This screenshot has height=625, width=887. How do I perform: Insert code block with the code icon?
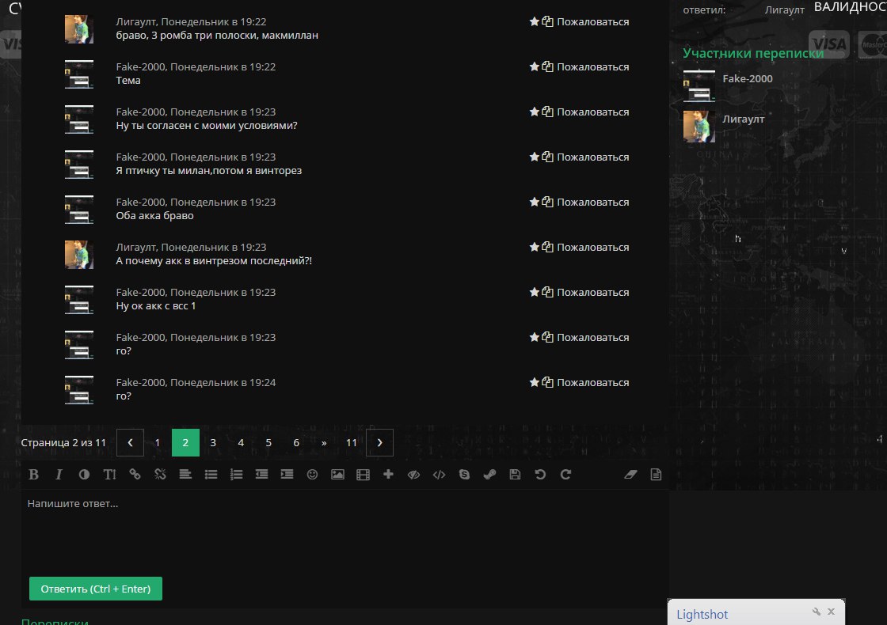(x=439, y=475)
